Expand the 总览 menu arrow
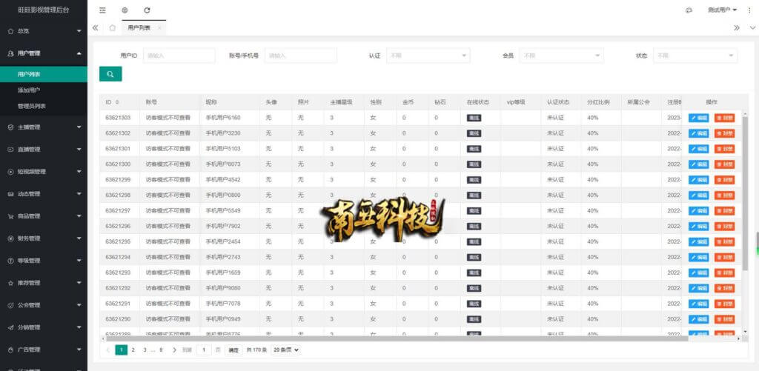This screenshot has width=759, height=371. pos(79,31)
